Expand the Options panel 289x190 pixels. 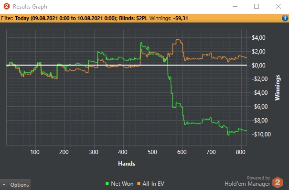point(15,184)
